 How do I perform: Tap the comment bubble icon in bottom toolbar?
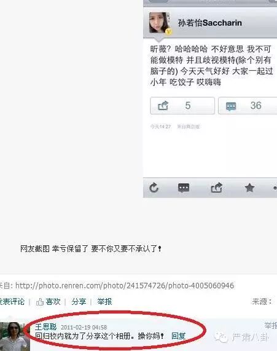coord(184,188)
